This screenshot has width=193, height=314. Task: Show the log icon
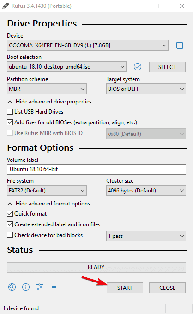pos(54,288)
